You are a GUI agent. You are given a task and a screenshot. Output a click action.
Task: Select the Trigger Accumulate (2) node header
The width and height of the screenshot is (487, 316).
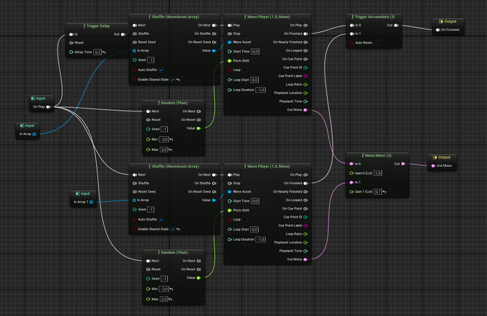374,15
